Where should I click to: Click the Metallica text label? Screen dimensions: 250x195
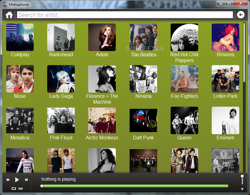pos(20,138)
